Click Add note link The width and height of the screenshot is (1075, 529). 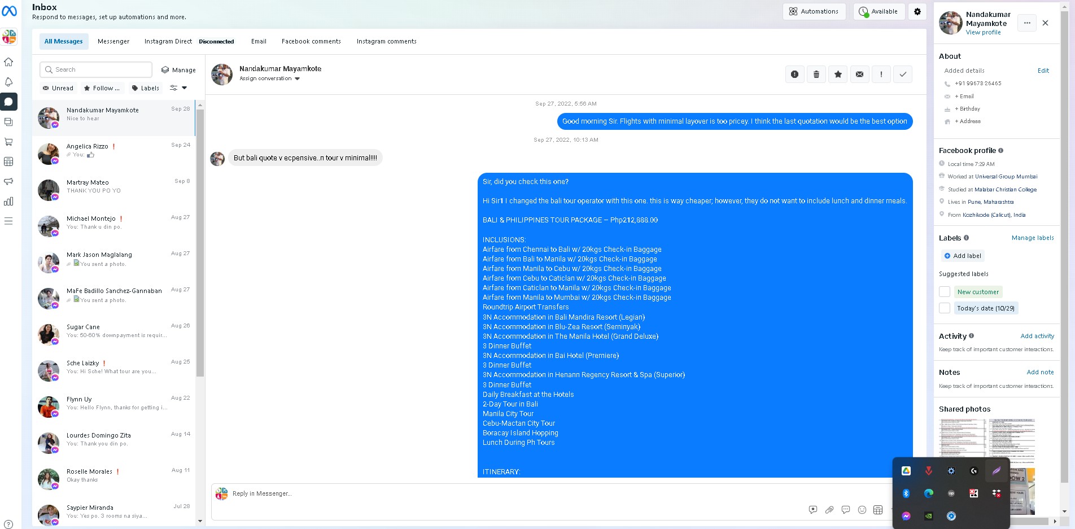point(1040,372)
